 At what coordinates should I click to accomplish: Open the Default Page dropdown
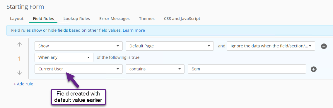(170, 46)
